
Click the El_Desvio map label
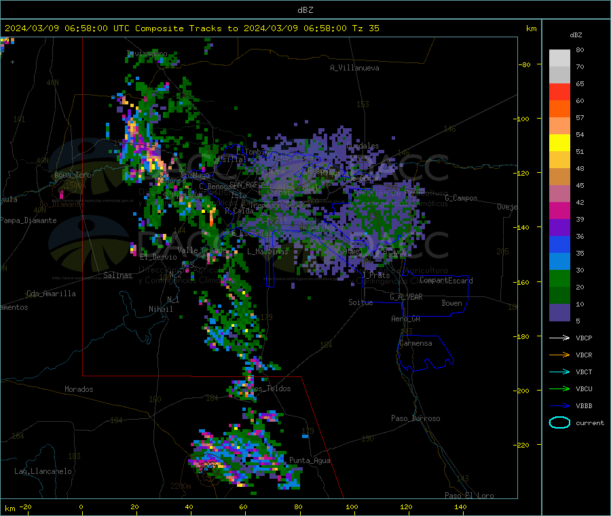pos(158,257)
